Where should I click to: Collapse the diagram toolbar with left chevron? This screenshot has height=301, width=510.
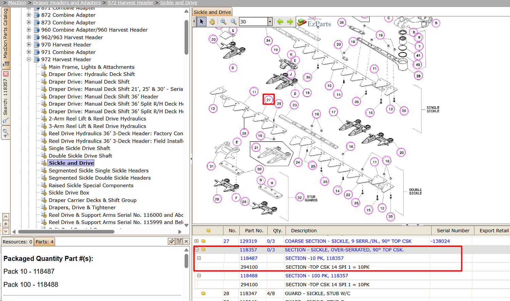(x=194, y=22)
